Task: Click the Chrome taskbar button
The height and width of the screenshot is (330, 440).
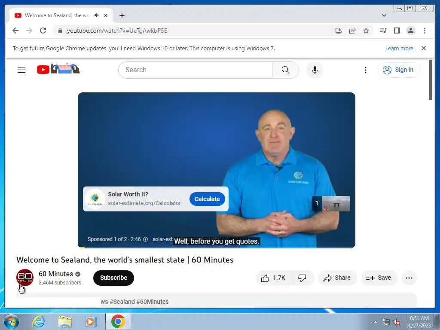Action: pos(118,321)
